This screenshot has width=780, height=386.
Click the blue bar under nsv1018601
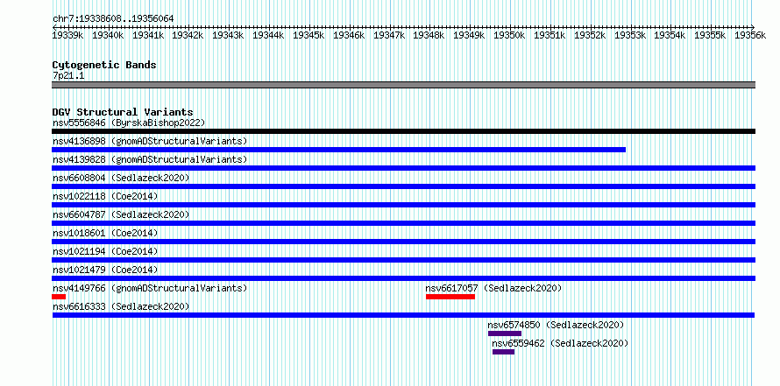[403, 242]
